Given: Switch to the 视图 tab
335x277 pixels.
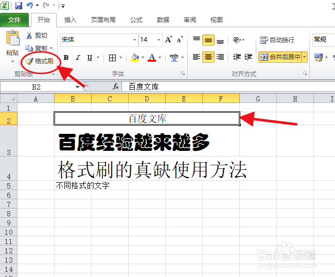Looking at the screenshot, I should tap(217, 20).
